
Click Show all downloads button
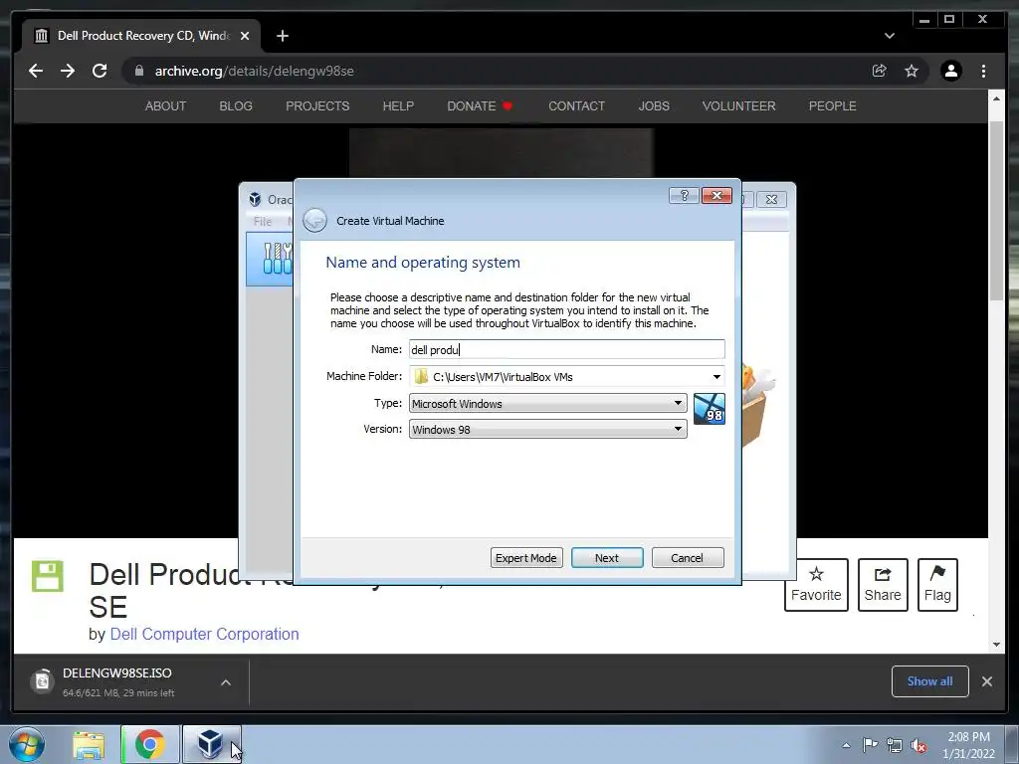(x=930, y=680)
